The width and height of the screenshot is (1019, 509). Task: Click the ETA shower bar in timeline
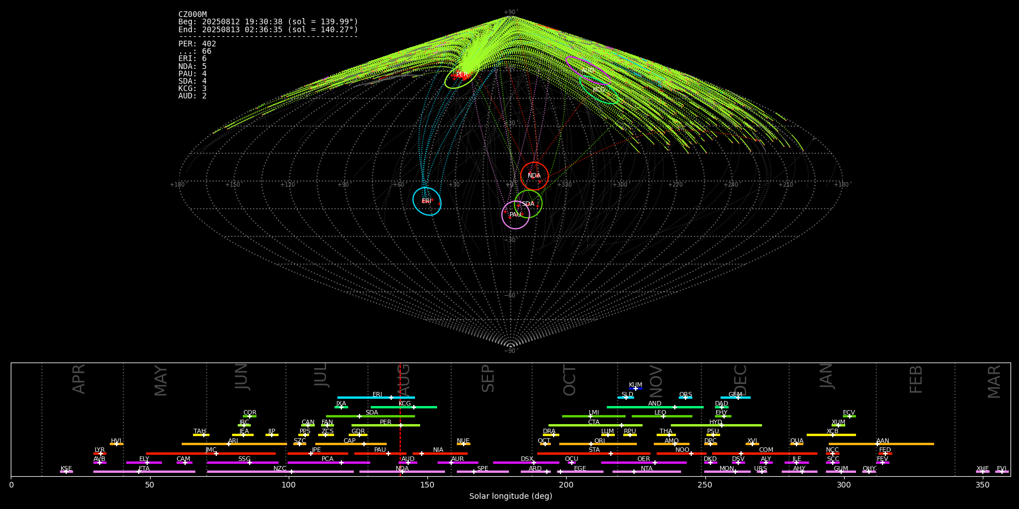coord(144,472)
